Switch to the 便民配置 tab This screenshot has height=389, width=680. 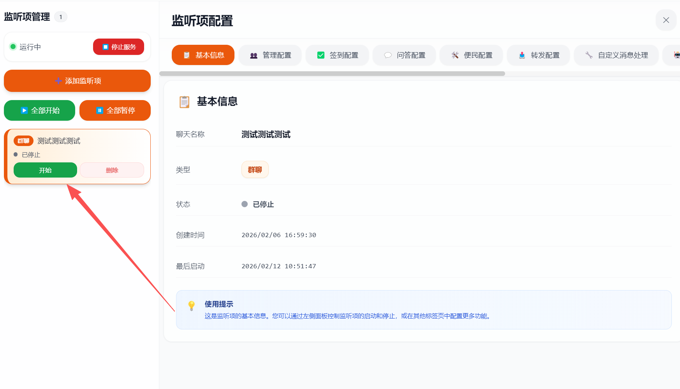[471, 55]
